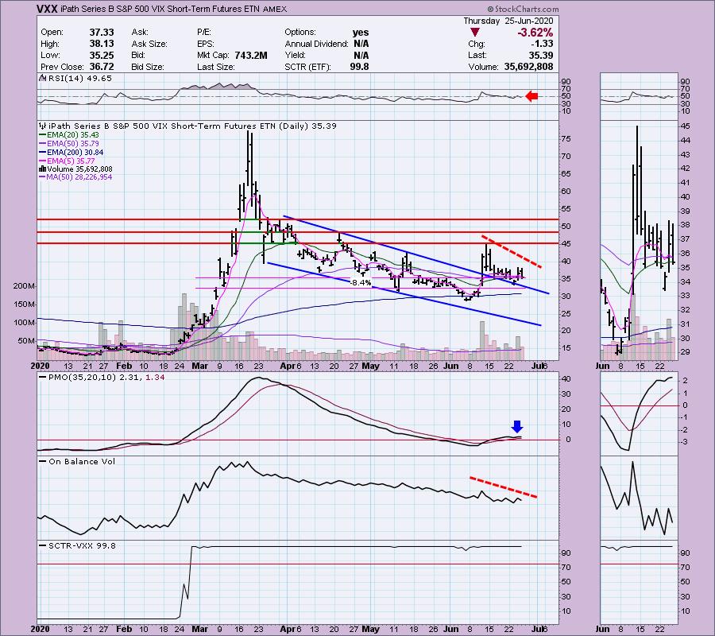This screenshot has height=636, width=715.
Task: Click the SCTR-VXX 99.8 panel label
Action: tap(78, 545)
